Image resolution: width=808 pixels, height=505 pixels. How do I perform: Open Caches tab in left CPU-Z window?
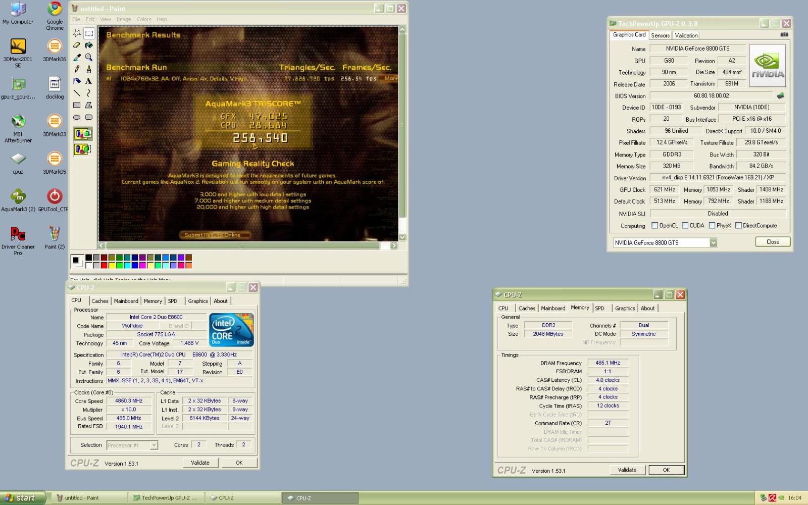point(100,301)
